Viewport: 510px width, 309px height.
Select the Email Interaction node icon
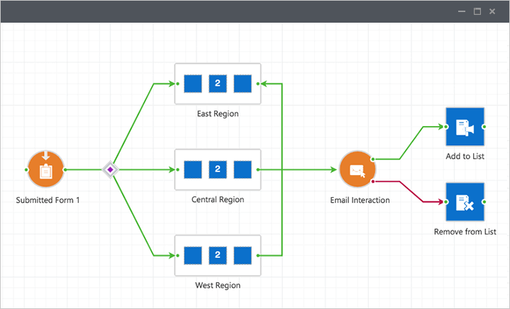pyautogui.click(x=356, y=170)
